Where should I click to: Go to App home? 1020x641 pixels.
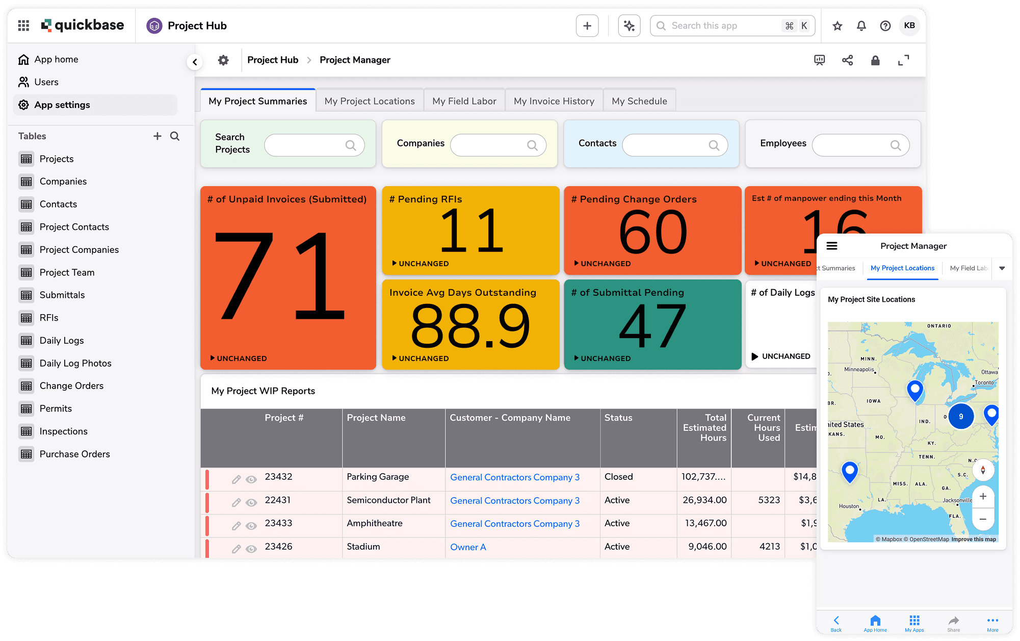(48, 60)
